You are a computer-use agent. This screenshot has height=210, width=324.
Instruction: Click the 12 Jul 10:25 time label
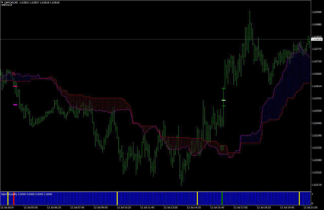pos(124,207)
